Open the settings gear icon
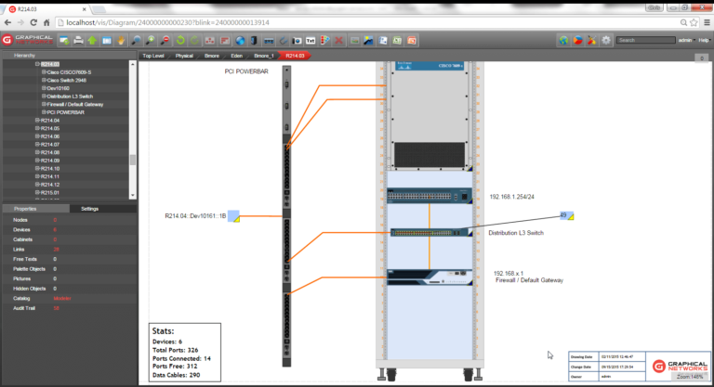Screen dimensions: 714x387 [x=606, y=40]
